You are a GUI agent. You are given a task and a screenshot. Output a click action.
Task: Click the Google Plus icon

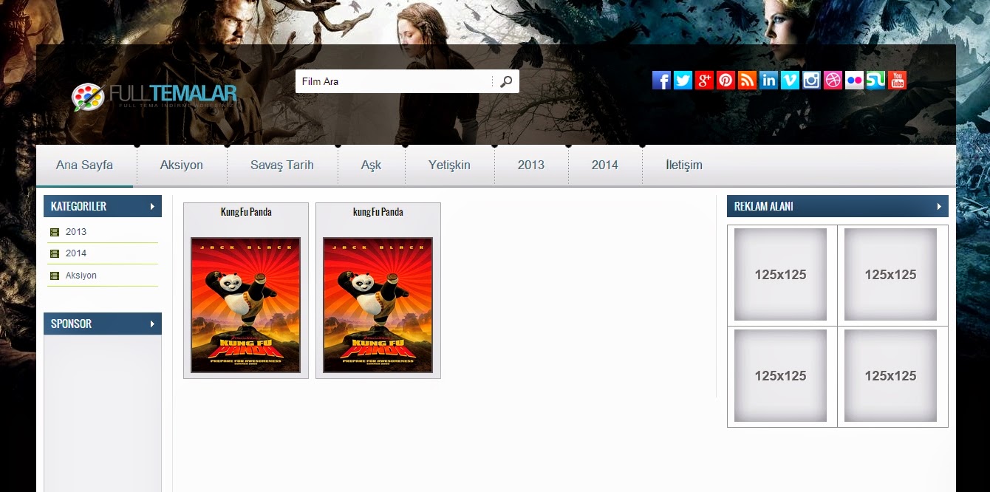tap(704, 81)
